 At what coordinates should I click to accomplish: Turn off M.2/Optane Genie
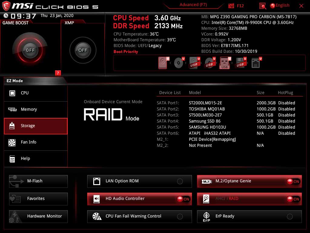292,181
